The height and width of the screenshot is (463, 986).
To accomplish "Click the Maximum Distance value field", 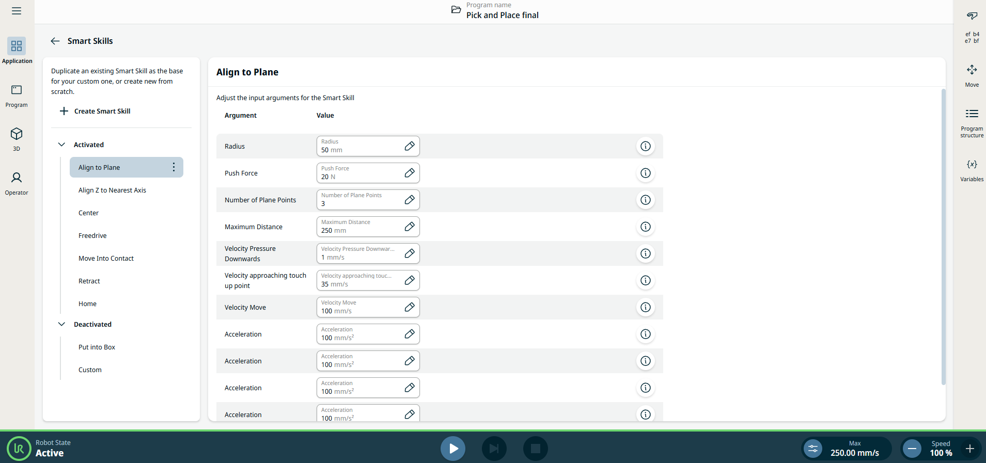I will [359, 227].
